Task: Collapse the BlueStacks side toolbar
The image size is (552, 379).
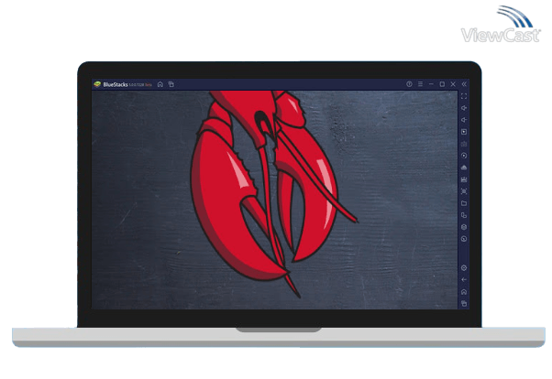Action: 464,84
